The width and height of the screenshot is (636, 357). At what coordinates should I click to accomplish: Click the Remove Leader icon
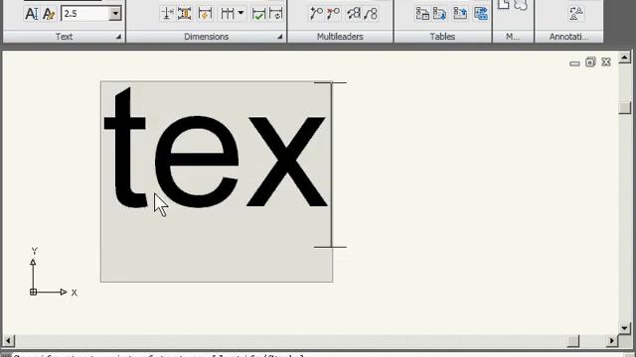(334, 13)
